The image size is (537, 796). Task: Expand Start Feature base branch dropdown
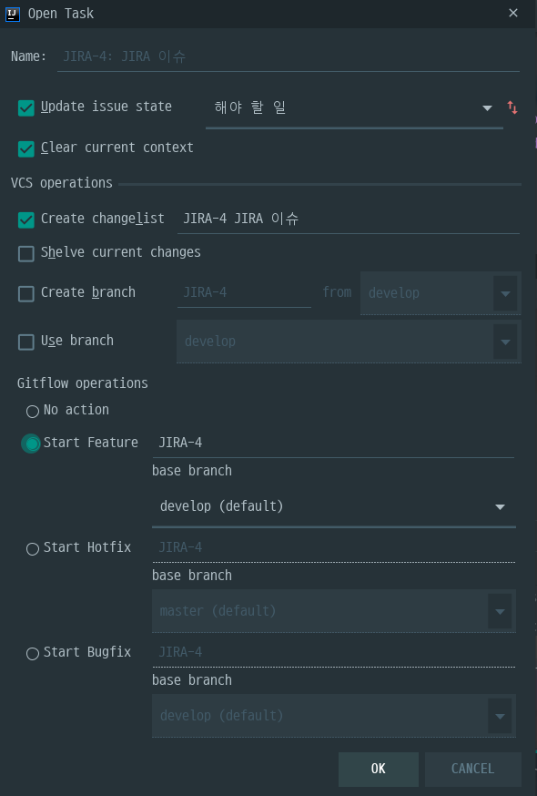[334, 506]
